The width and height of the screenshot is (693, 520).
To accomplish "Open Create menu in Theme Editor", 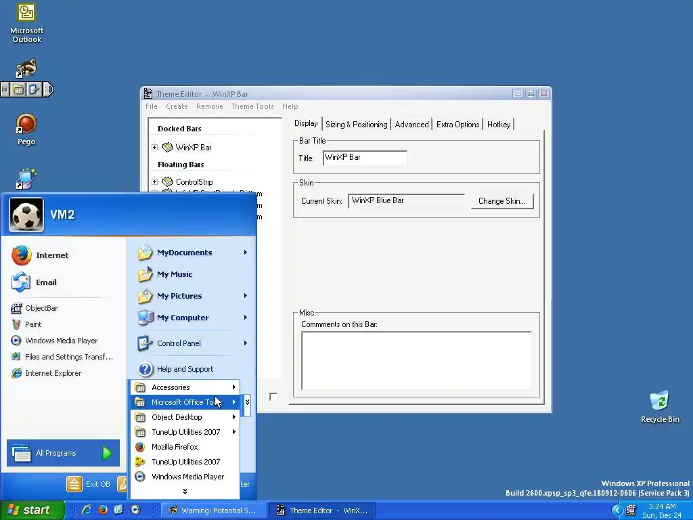I will coord(177,106).
